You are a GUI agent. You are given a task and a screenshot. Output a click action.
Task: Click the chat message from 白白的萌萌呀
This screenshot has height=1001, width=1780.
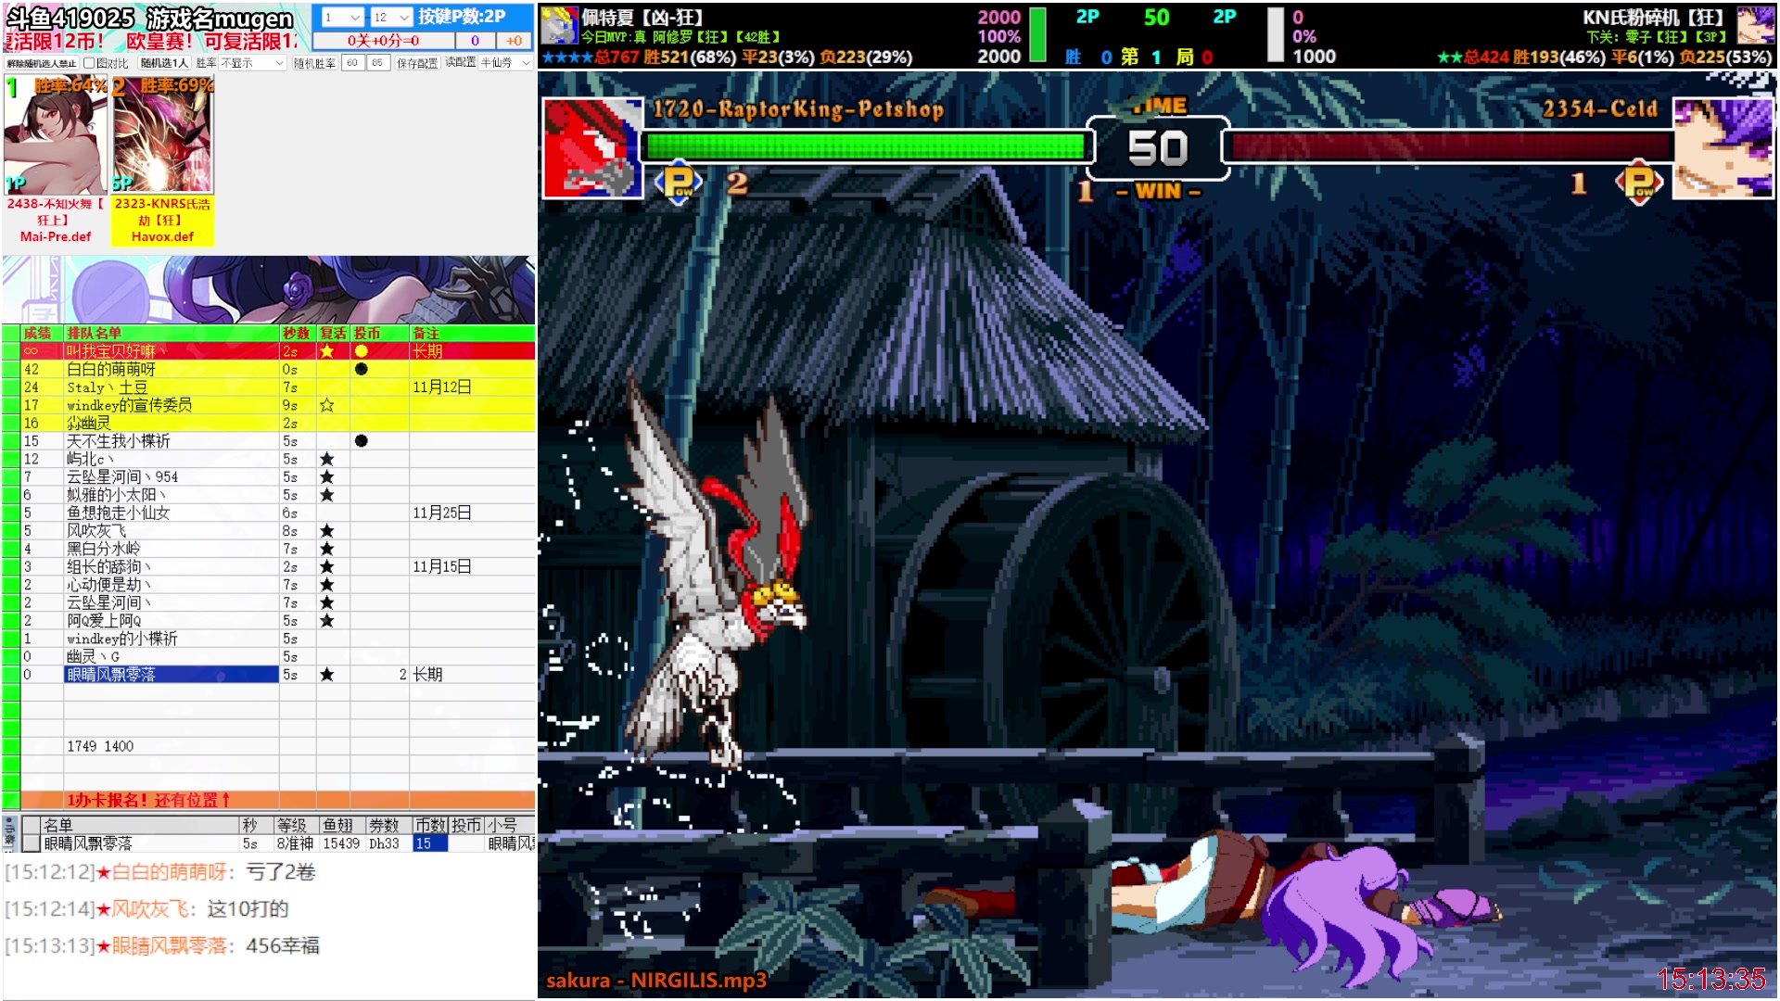tap(159, 872)
